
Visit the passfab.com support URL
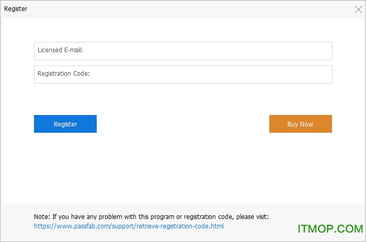tap(129, 226)
